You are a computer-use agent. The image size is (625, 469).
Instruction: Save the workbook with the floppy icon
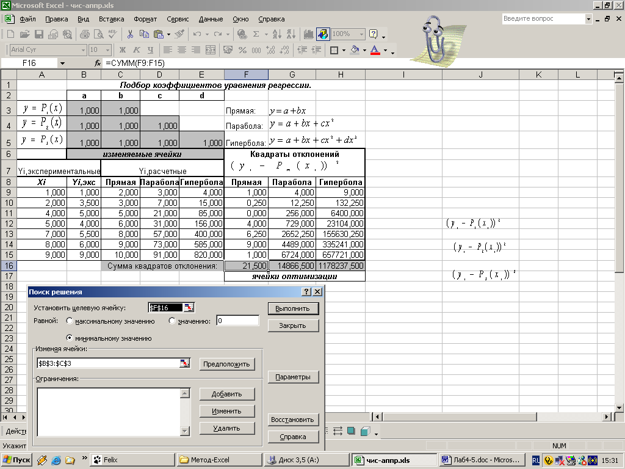click(38, 34)
